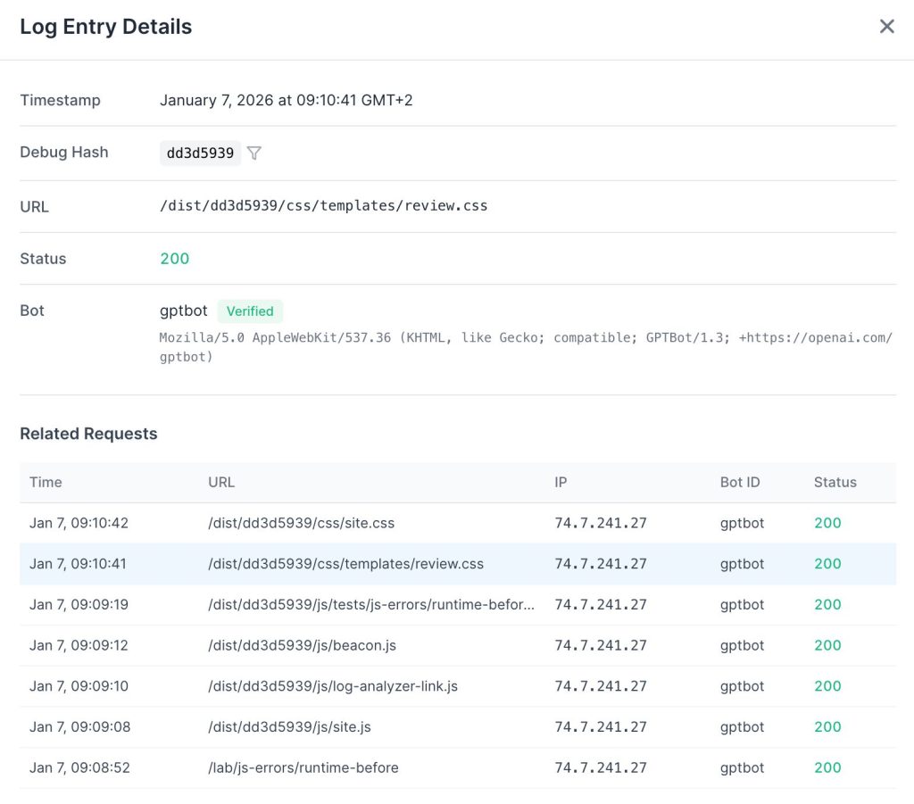Screen dimensions: 914x804
Task: Open the beacon.js related request
Action: [x=302, y=645]
